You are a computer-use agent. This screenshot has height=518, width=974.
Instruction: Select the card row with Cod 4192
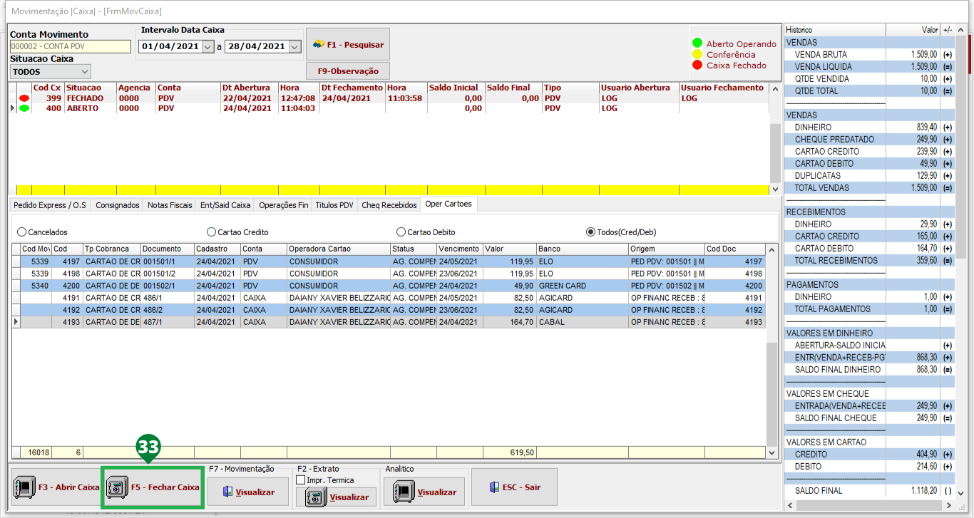(x=389, y=310)
